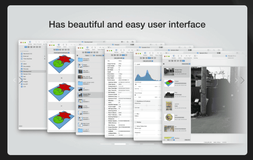Select the images entry with red-green map thumbnail
This screenshot has width=253, height=160.
click(x=176, y=83)
